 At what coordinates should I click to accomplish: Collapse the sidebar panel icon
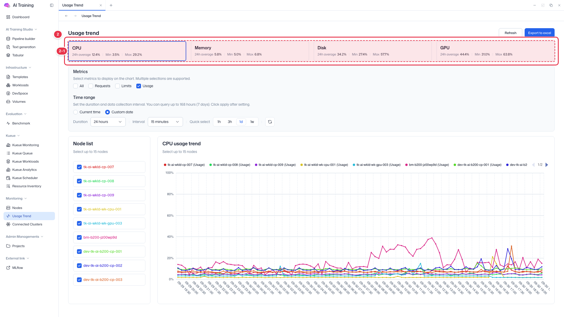(52, 5)
